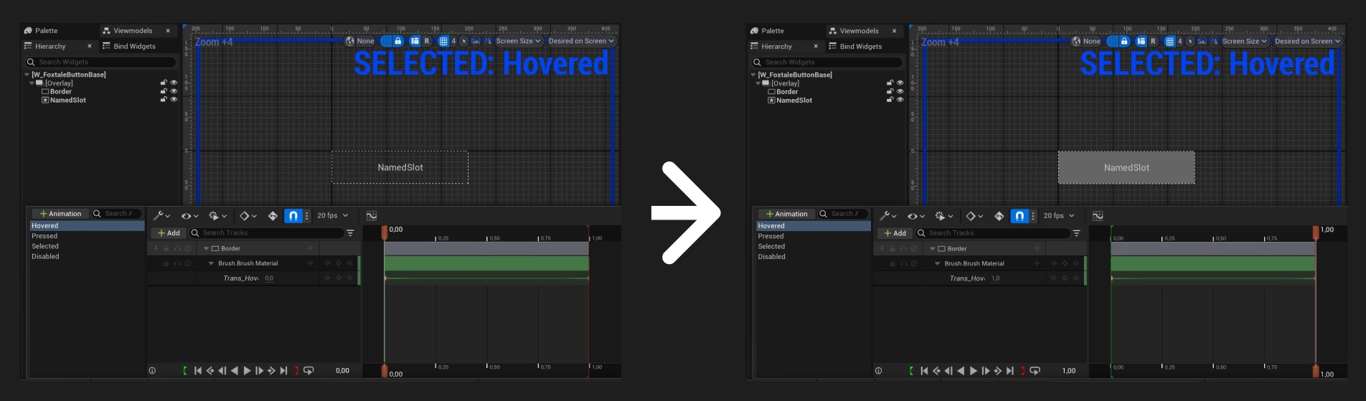Image resolution: width=1366 pixels, height=401 pixels.
Task: Toggle snapping magnet in left editor's sequencer
Action: 293,215
